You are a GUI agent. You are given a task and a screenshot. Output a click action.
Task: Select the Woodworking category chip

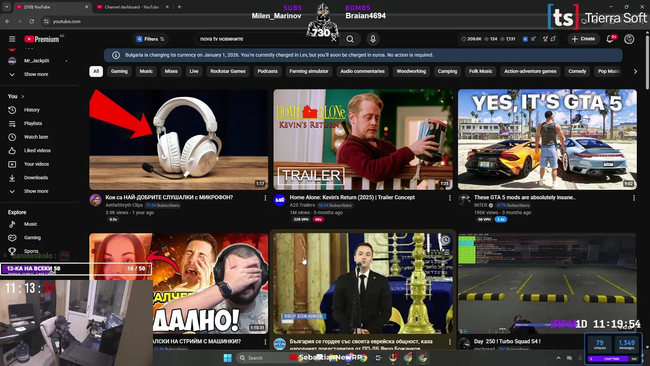[x=411, y=71]
